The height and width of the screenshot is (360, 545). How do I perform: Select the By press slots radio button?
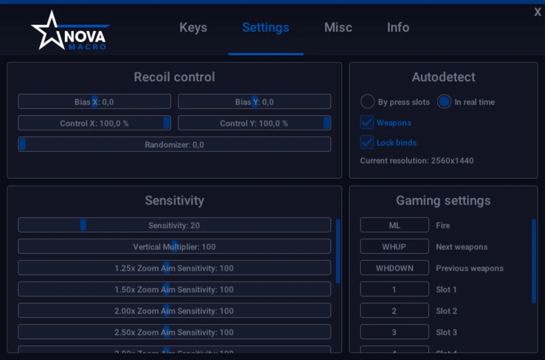tap(367, 102)
